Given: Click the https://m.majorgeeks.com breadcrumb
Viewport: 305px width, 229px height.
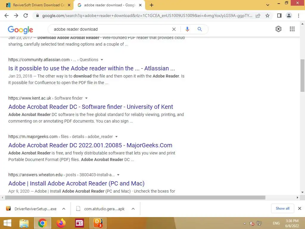Looking at the screenshot, I should tap(33, 137).
